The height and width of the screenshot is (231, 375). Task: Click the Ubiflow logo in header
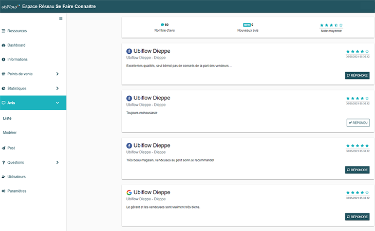click(10, 7)
